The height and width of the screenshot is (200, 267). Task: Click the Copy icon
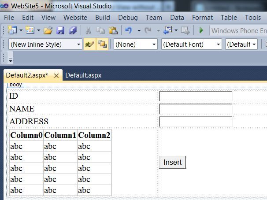tap(100, 31)
